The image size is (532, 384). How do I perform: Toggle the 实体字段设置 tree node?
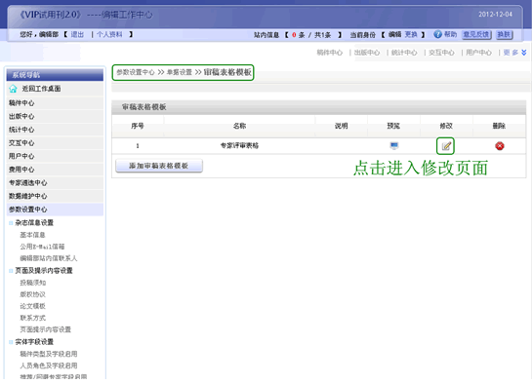(11, 342)
